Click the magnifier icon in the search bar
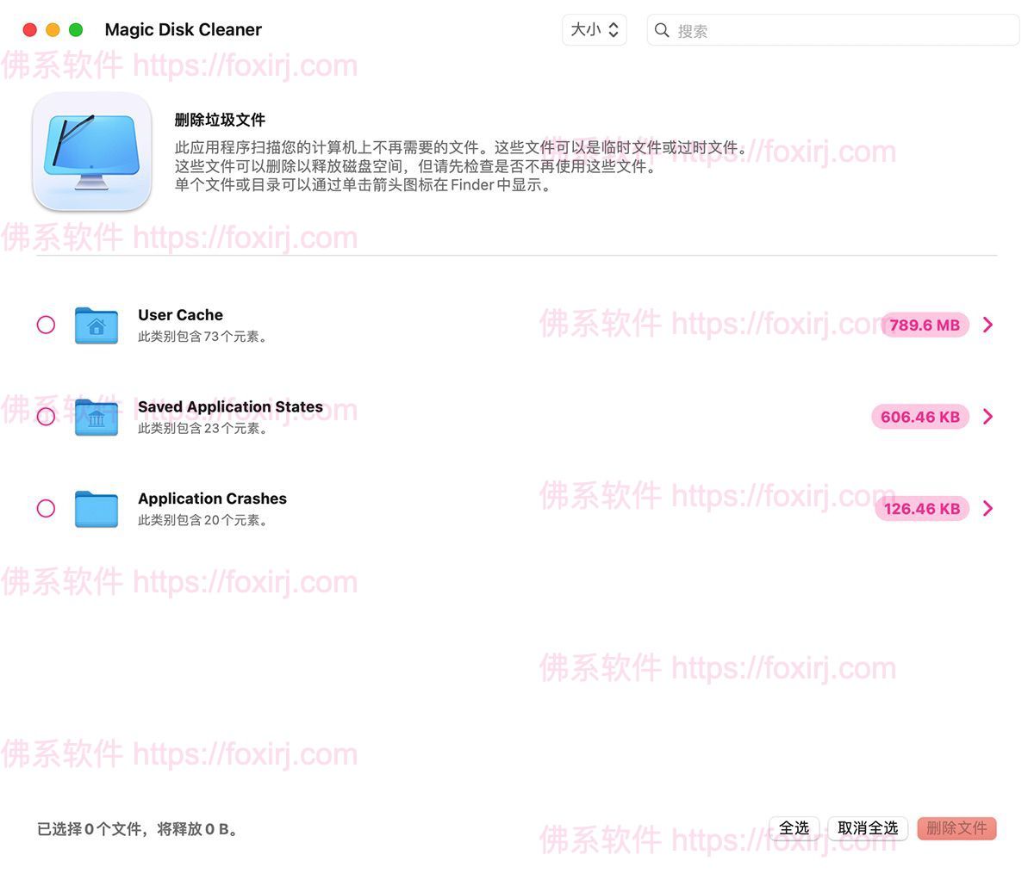Screen dimensions: 1034x886 coord(661,30)
